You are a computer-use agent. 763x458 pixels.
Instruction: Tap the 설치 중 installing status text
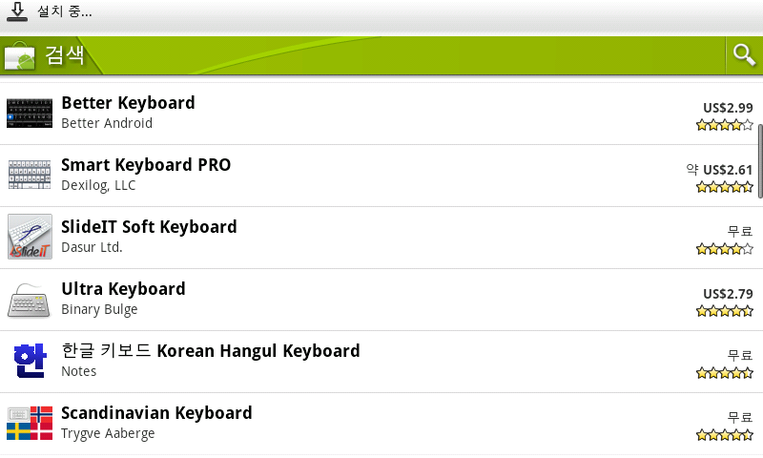[65, 11]
